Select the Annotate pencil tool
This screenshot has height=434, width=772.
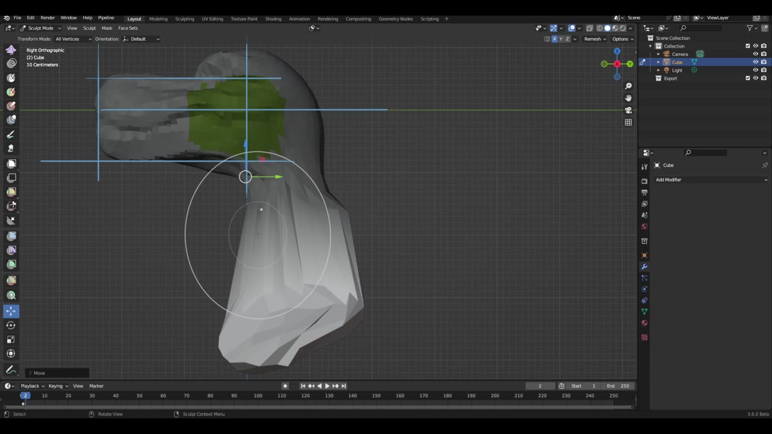11,370
